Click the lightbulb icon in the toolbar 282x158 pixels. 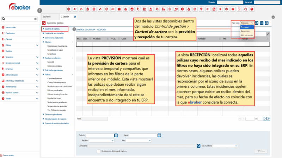(220, 9)
